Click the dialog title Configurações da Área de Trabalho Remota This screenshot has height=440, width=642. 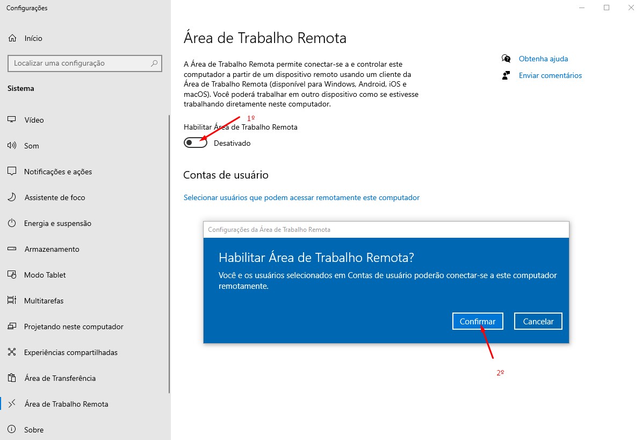[269, 230]
